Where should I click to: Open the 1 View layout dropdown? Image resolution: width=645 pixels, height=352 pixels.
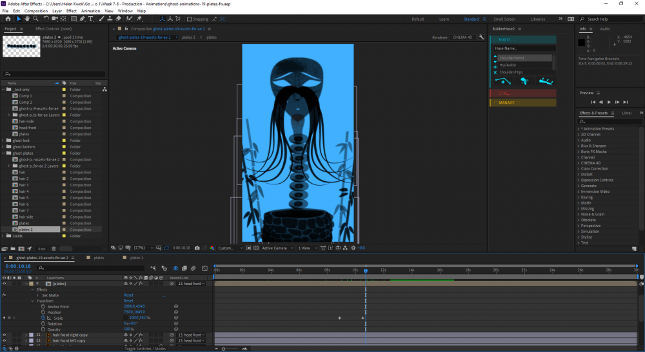pos(308,248)
